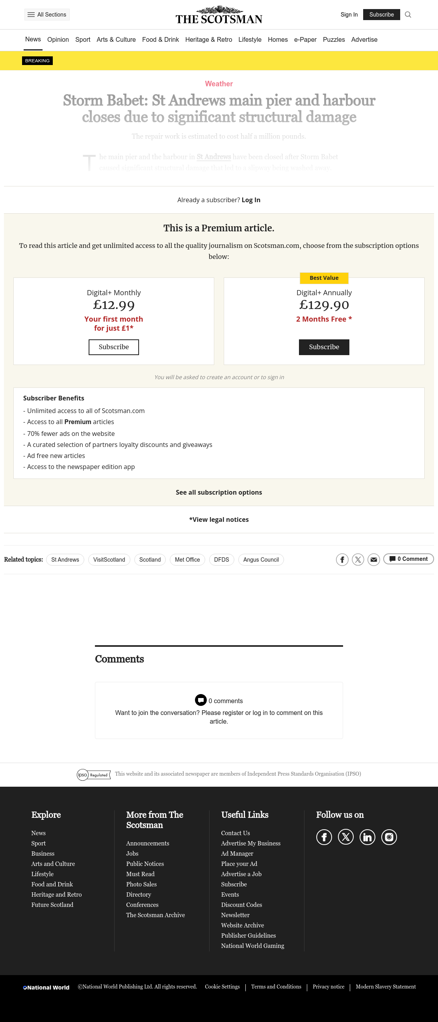Open the search magnifier icon in header
This screenshot has width=438, height=1022.
tap(408, 15)
